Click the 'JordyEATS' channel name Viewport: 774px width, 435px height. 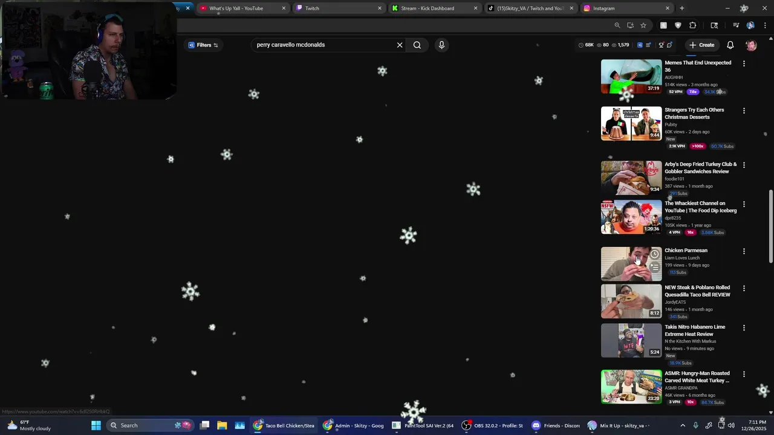coord(675,302)
